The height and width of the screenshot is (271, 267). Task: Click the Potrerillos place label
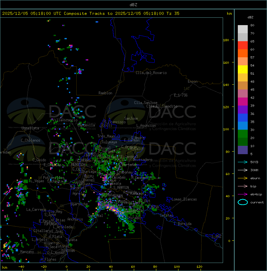(54, 178)
